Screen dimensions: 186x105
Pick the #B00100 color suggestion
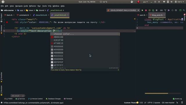[85, 37]
